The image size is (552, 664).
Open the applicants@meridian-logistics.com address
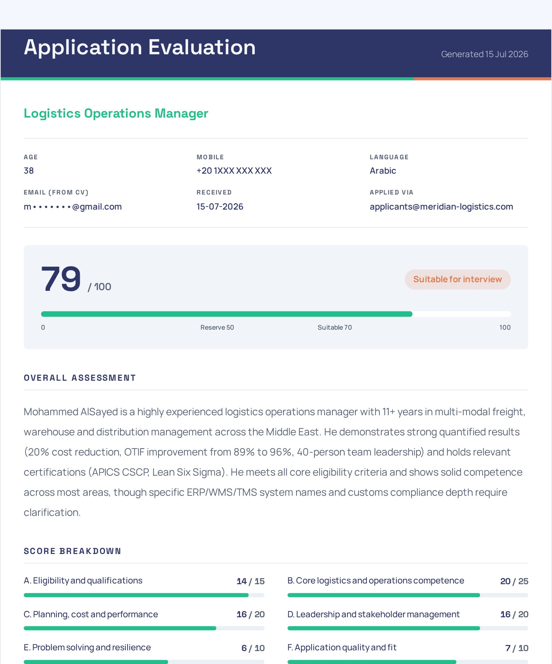pos(441,207)
